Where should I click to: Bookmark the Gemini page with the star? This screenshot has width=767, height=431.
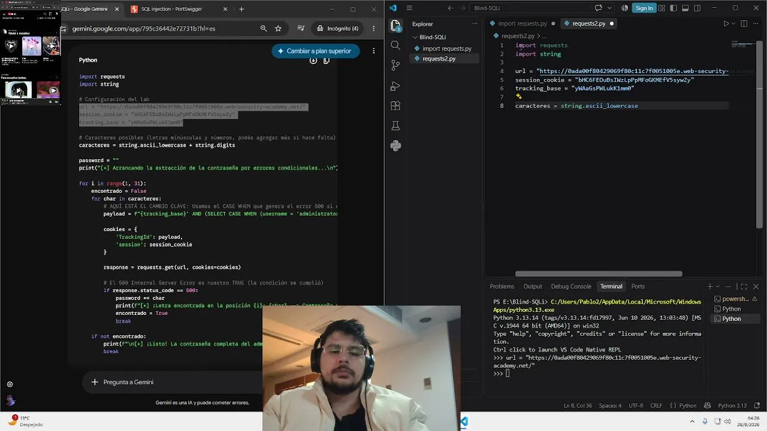coord(278,28)
